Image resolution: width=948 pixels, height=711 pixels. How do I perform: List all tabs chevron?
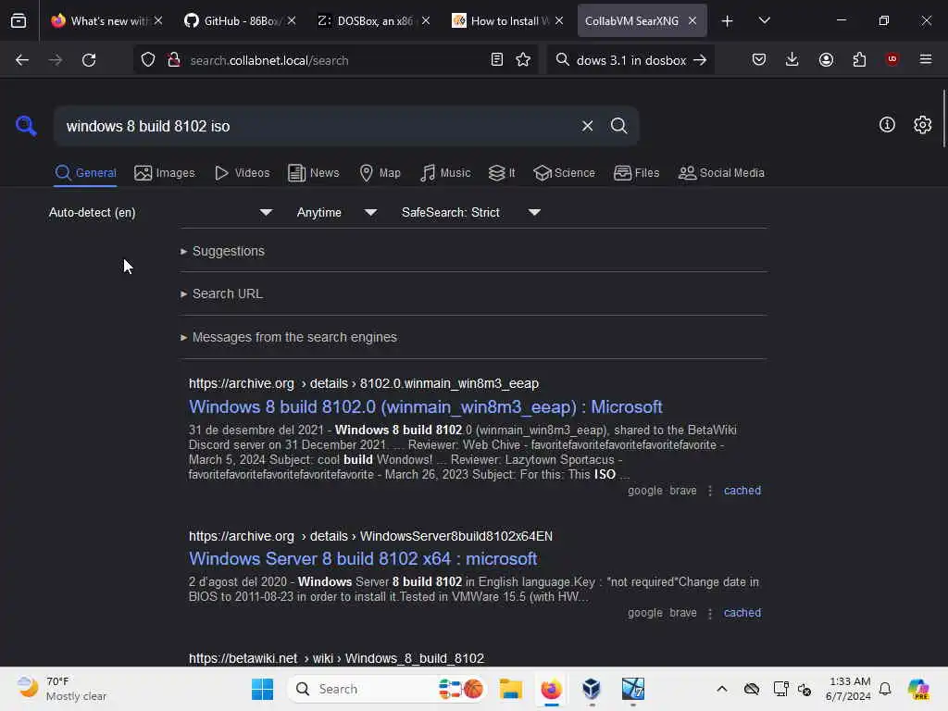[x=764, y=20]
